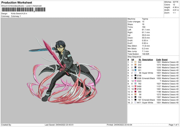The image size is (180, 127).
Task: Click thread code 1186 in row 12
Action: [159, 92]
